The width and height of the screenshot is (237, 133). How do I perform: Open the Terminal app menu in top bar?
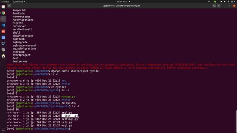(x=19, y=1)
